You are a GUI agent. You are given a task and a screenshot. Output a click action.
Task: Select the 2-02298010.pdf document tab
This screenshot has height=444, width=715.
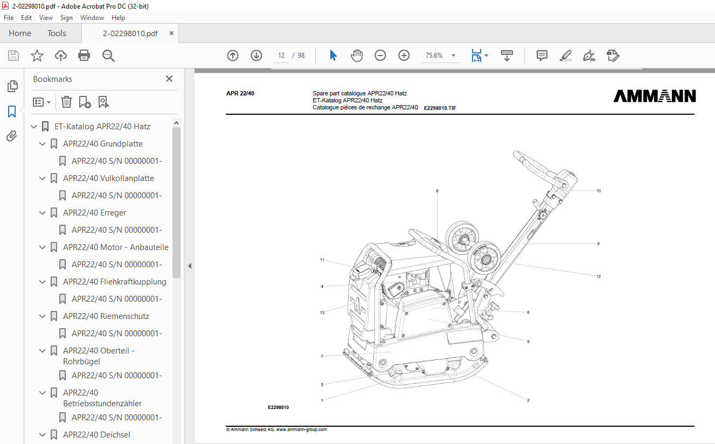click(x=130, y=33)
